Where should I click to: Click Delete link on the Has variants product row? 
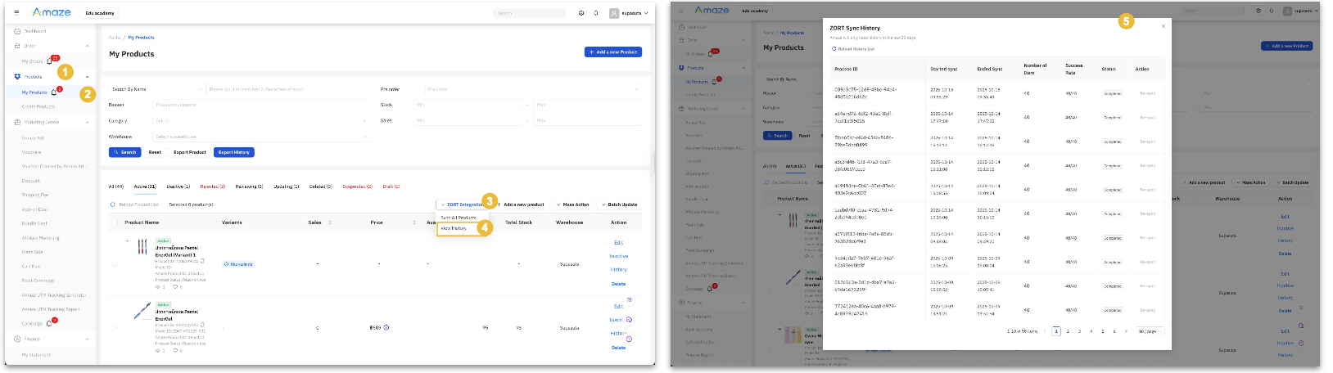618,284
